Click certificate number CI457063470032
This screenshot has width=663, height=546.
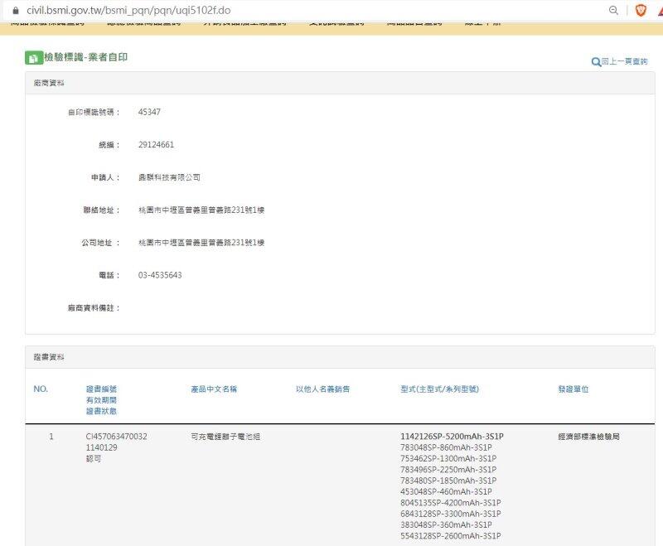click(x=116, y=437)
